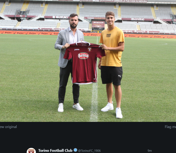Click the 9m tweet timestamp

pyautogui.click(x=150, y=151)
